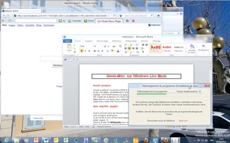Click the reload icon in Firefox address bar
The width and height of the screenshot is (230, 143).
click(115, 15)
